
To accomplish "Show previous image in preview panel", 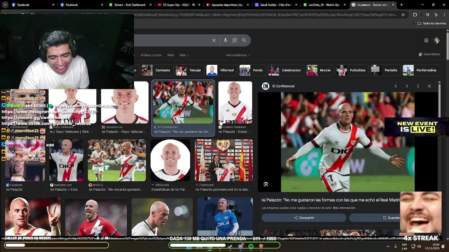I will 396,86.
